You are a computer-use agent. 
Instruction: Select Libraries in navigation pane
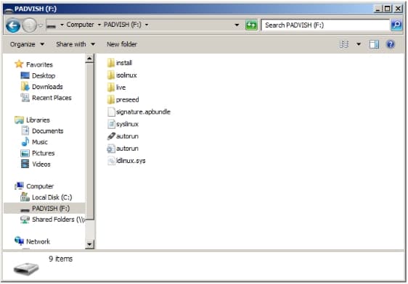(38, 120)
